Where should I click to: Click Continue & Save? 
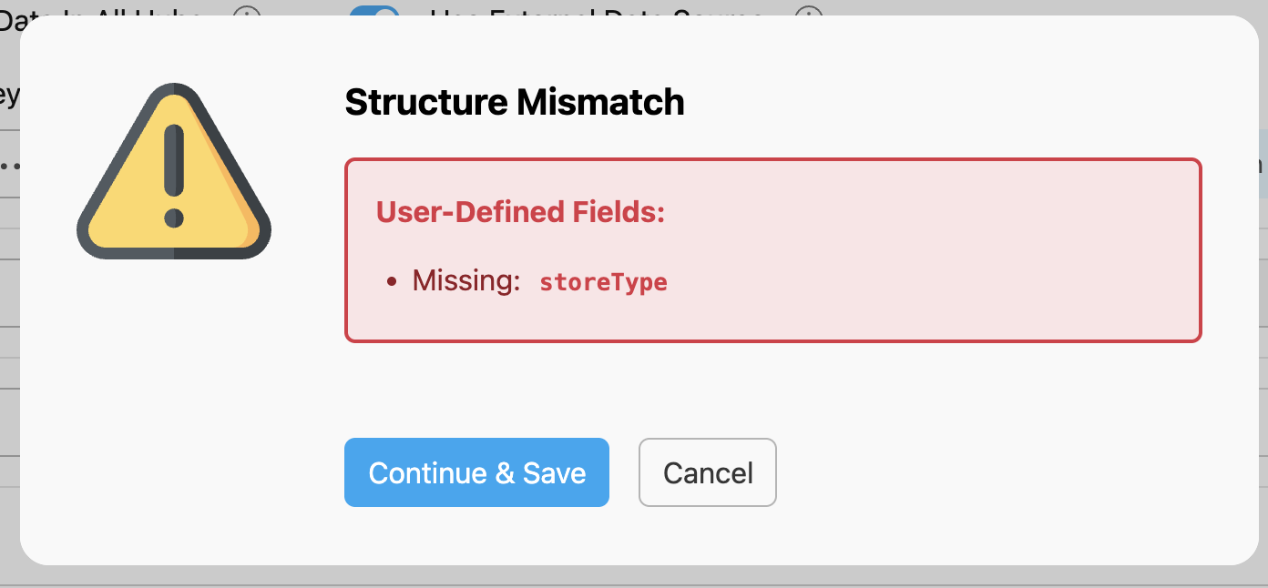(x=476, y=472)
